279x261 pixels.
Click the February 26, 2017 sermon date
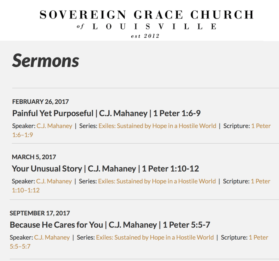click(x=41, y=101)
